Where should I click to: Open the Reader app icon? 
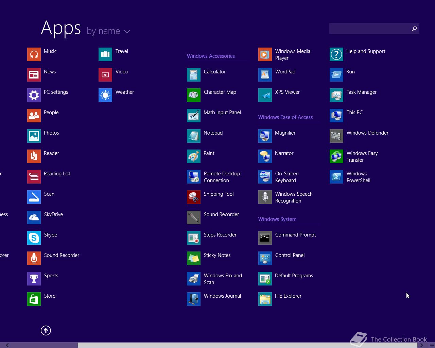pyautogui.click(x=34, y=156)
